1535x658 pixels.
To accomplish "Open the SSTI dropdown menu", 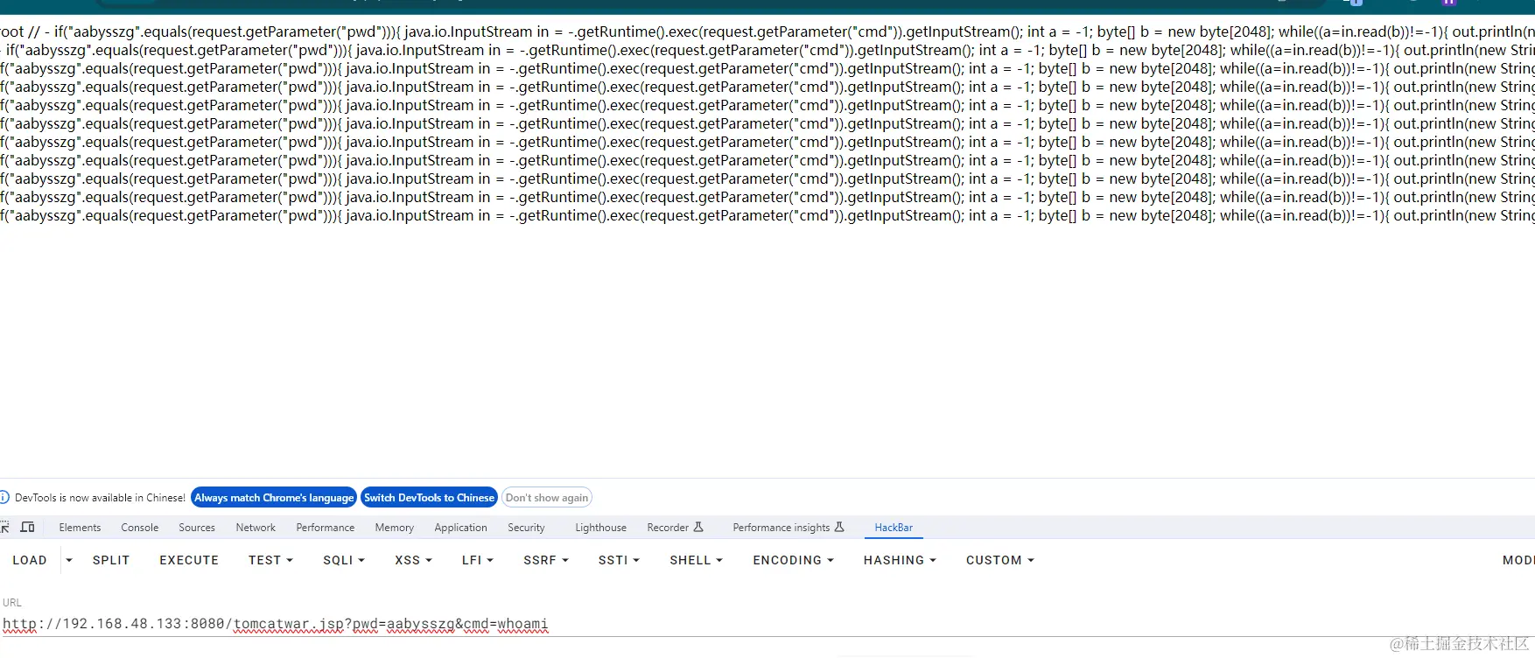I will (619, 560).
